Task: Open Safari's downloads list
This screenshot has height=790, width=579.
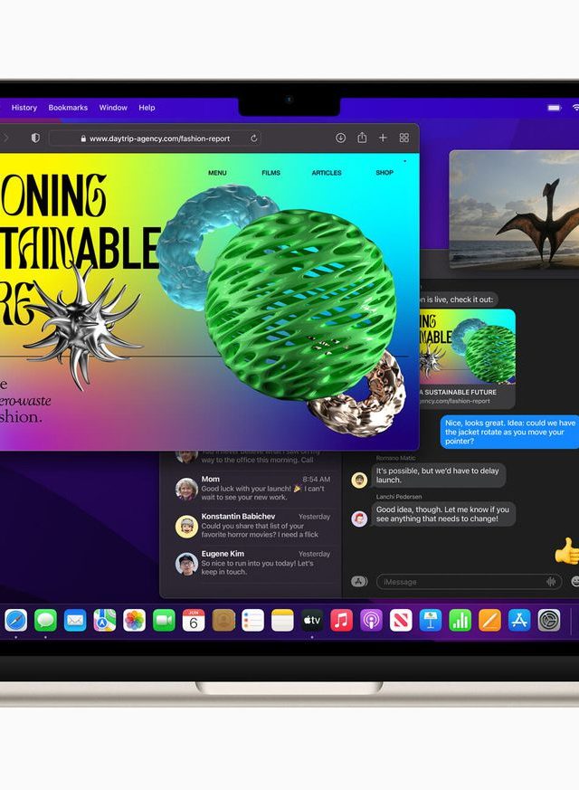Action: click(x=341, y=138)
